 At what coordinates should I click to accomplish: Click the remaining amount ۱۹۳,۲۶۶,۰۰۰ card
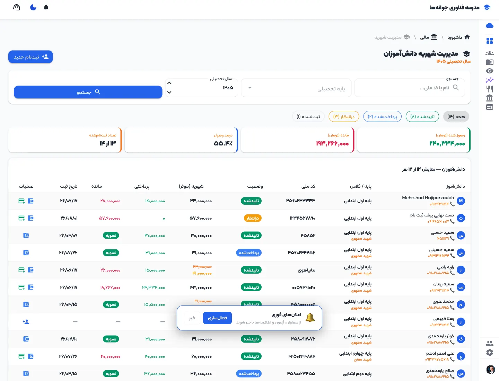coord(297,140)
